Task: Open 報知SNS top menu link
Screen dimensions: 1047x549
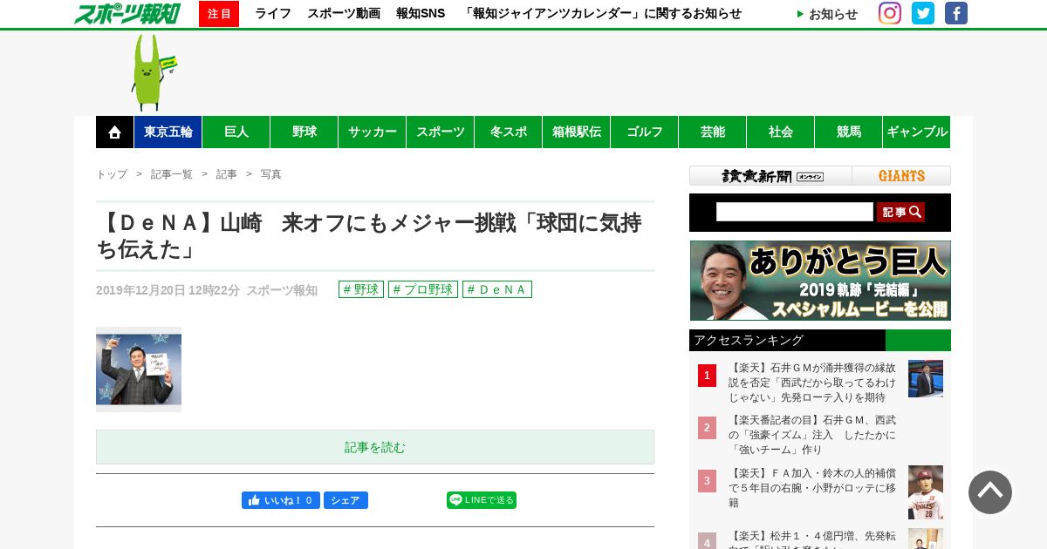Action: pyautogui.click(x=421, y=14)
